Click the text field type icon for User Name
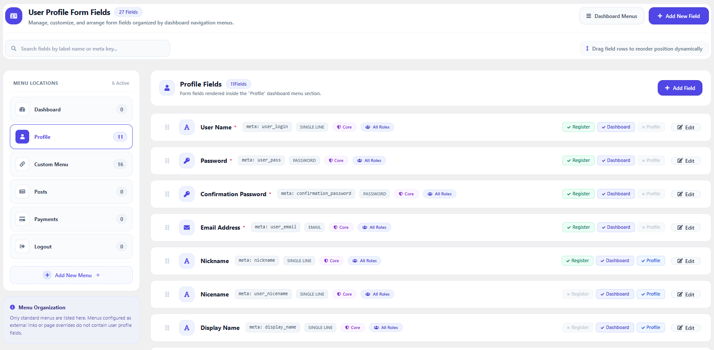Viewport: 714px width, 350px height. pos(187,127)
